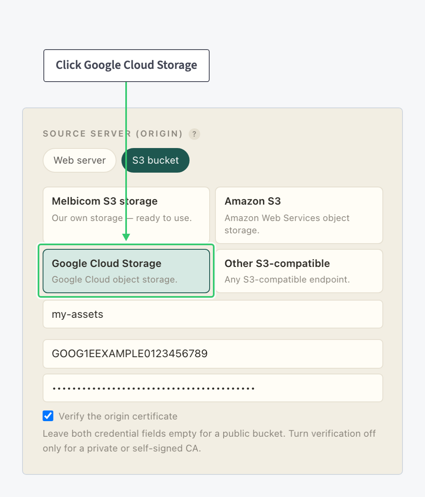Viewport: 425px width, 497px height.
Task: Choose the Melbicom S3 storage card
Action: point(127,215)
